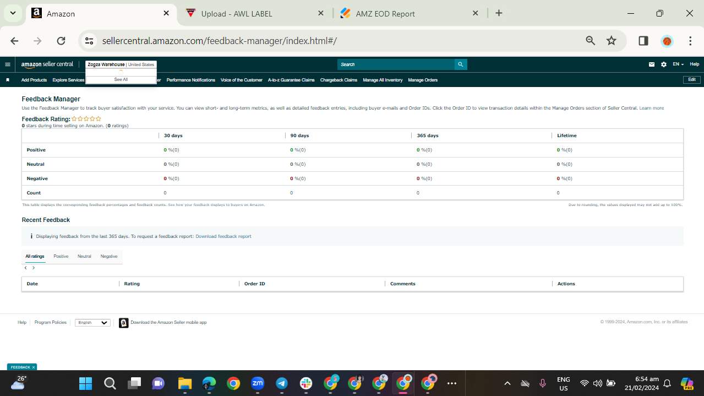Open A-to-z Guarantee Claims

(291, 80)
